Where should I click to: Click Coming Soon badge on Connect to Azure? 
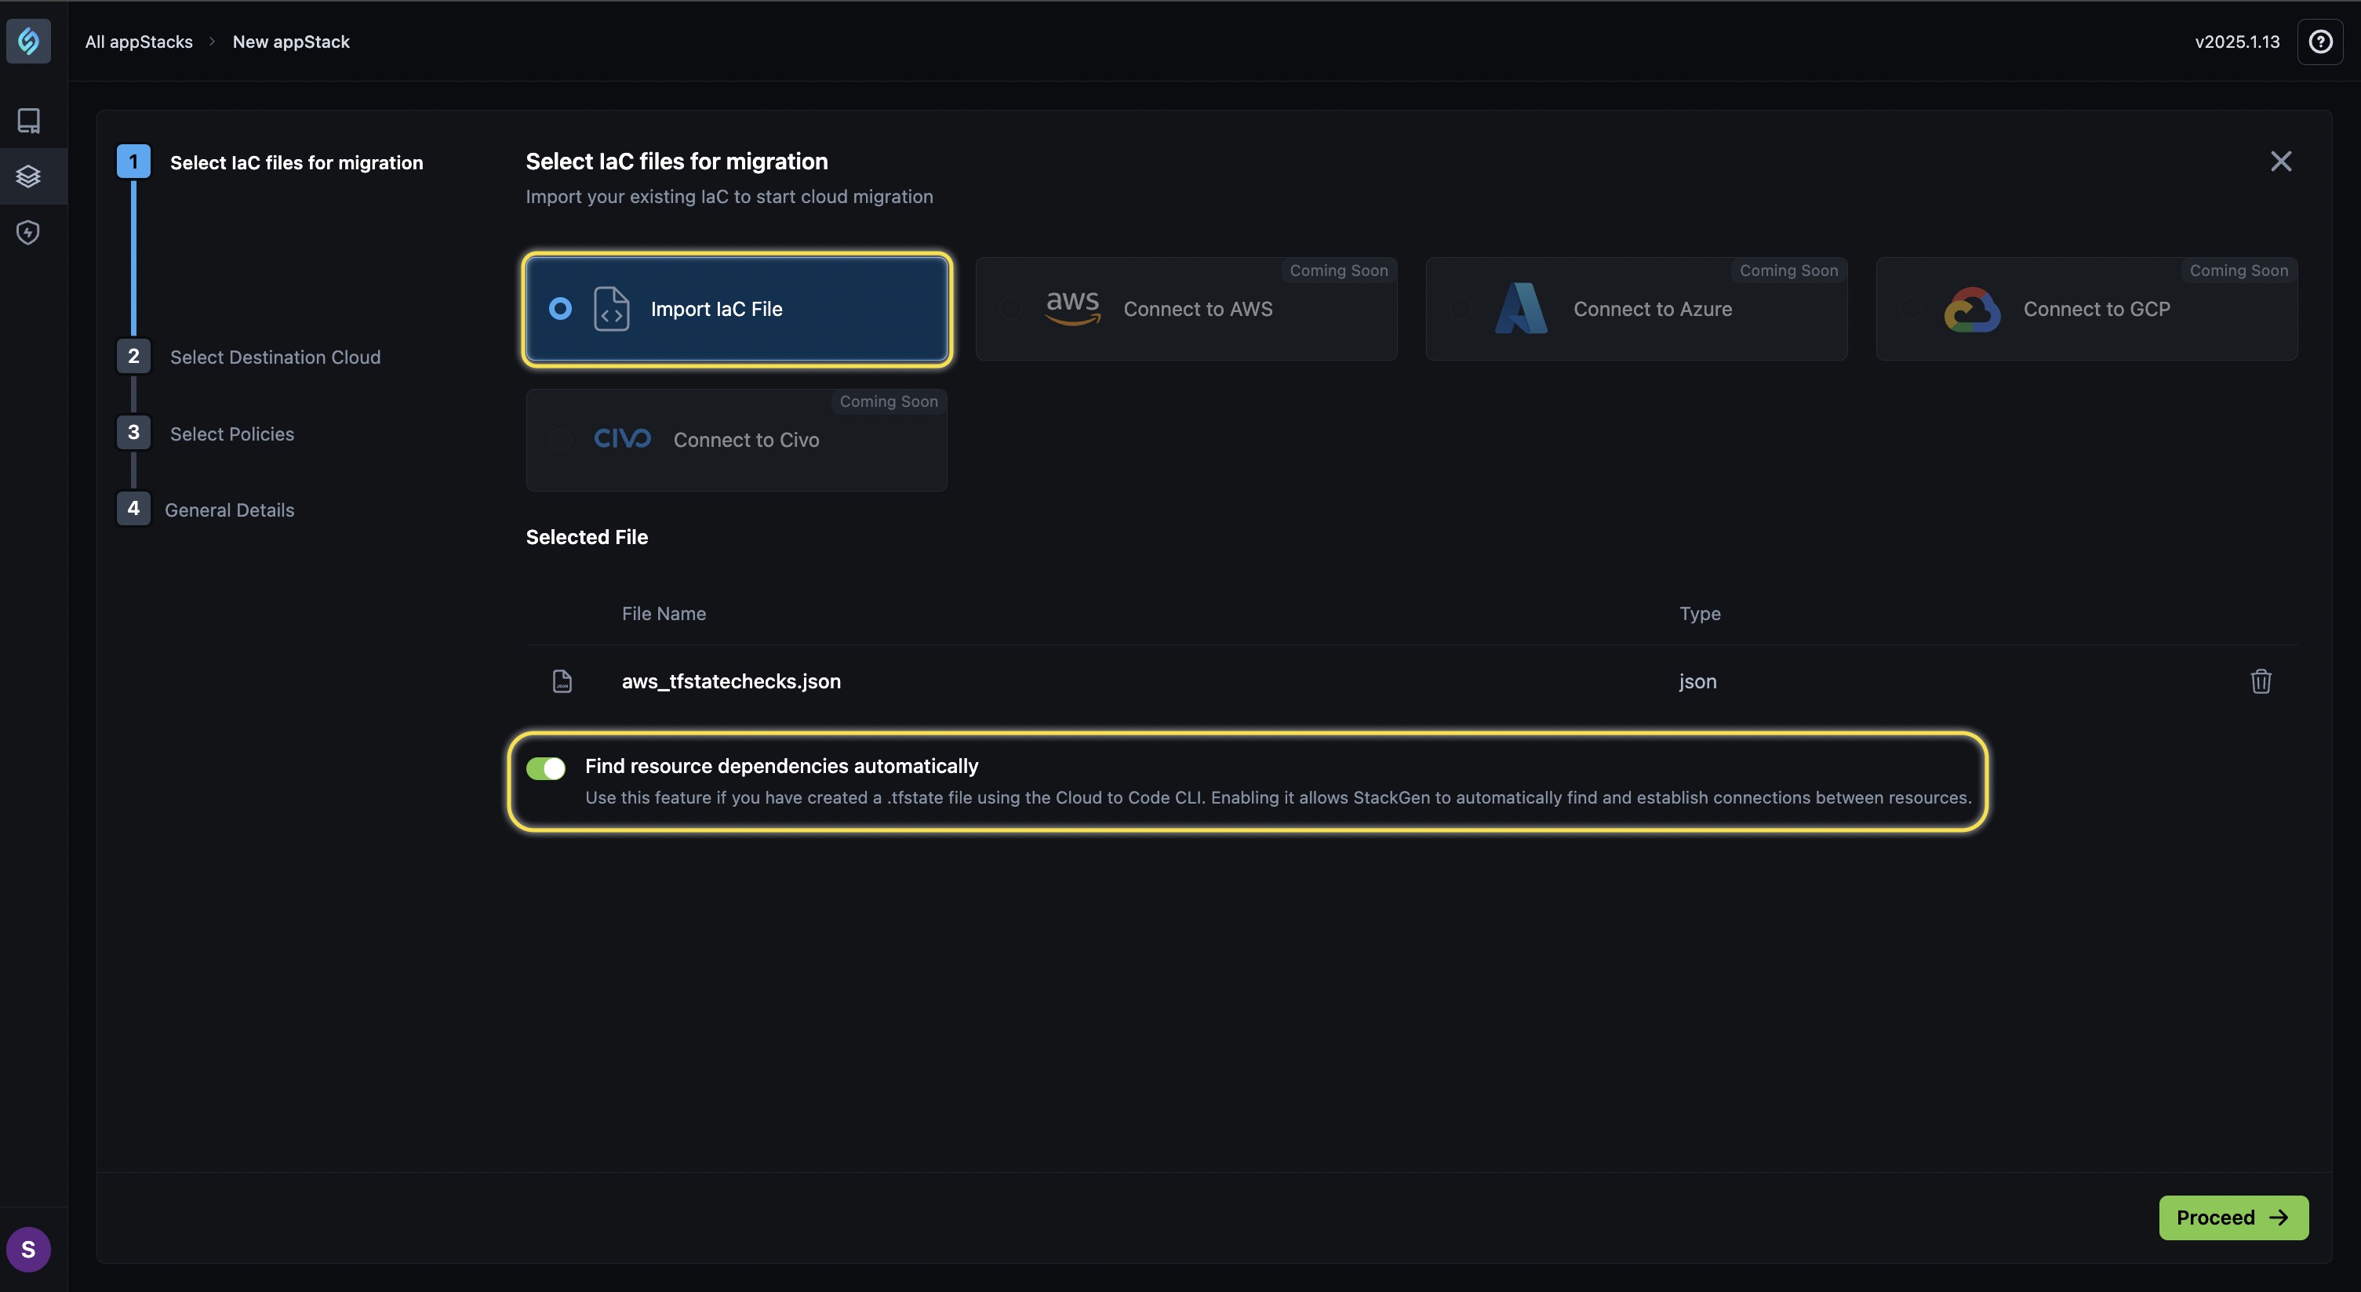1788,270
